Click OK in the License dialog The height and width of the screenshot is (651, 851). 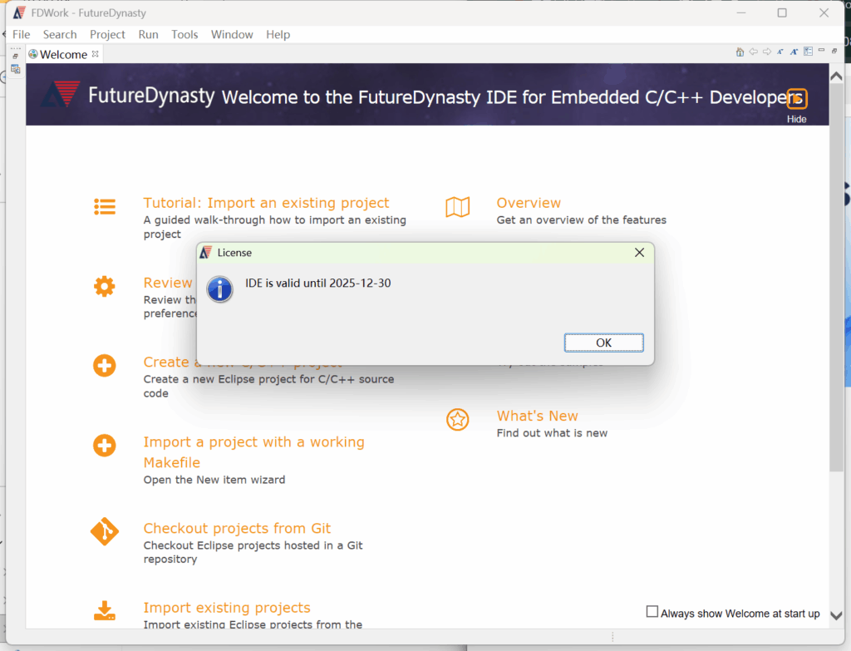click(x=603, y=343)
